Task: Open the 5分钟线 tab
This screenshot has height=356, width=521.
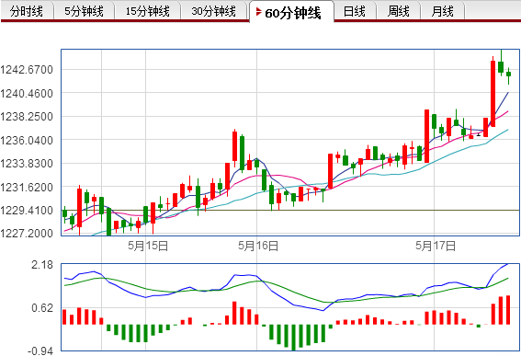Action: tap(84, 11)
